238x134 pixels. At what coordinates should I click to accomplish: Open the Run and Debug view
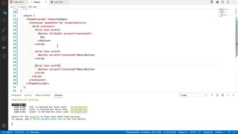(x=4, y=29)
